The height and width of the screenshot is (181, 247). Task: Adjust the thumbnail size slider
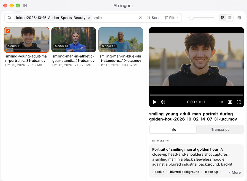[x=191, y=18]
